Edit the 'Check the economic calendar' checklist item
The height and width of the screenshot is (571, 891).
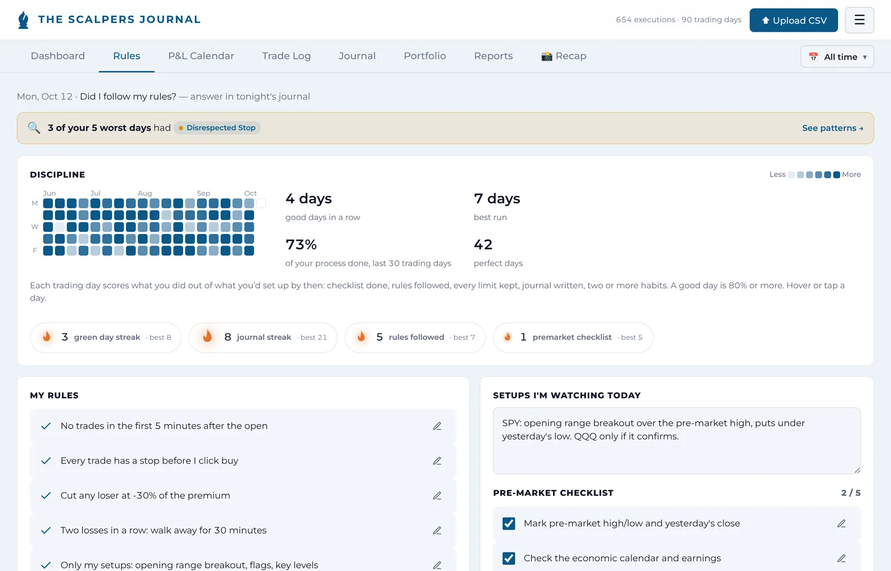[x=841, y=558]
